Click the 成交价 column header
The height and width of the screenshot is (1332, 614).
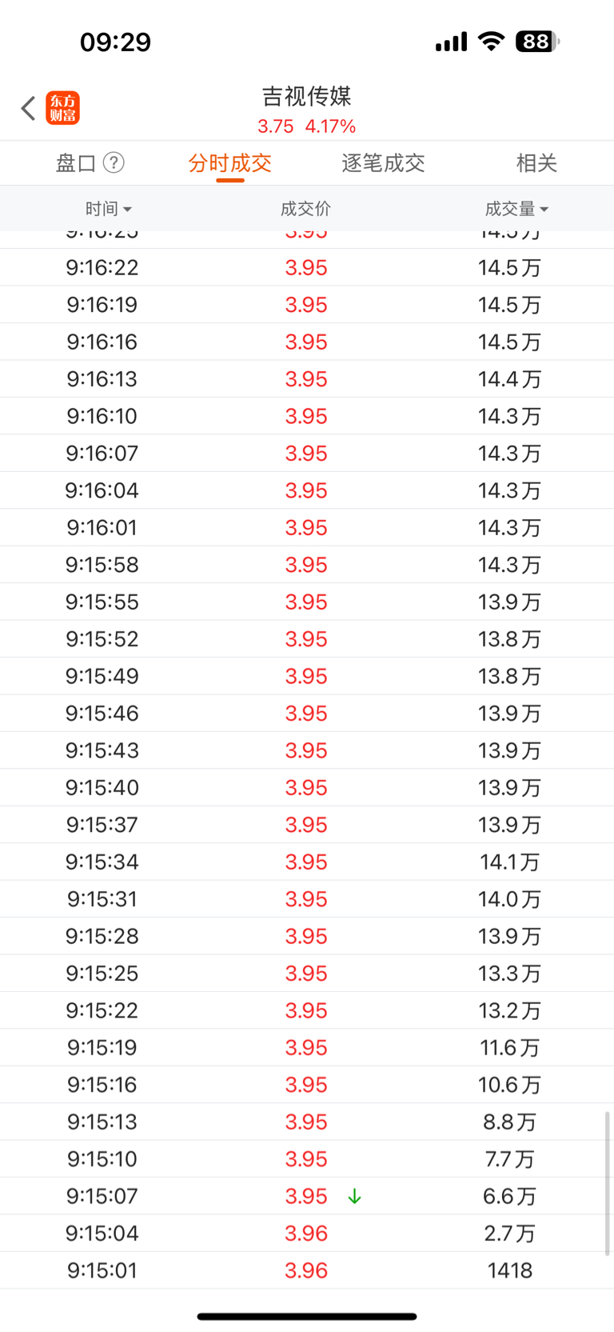305,209
